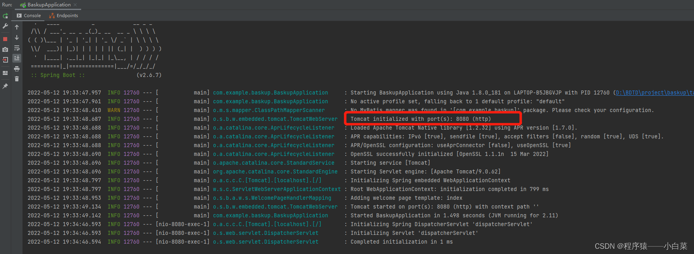Viewport: 694px width, 254px height.
Task: Open run configuration settings wrench icon
Action: point(5,26)
